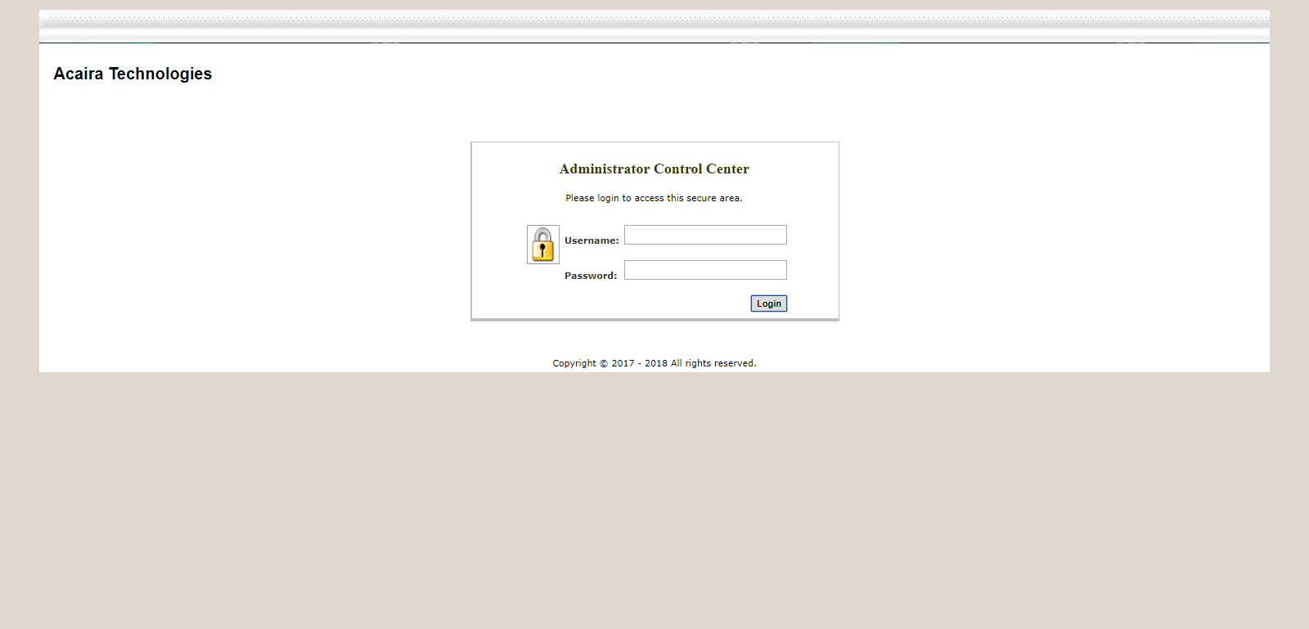Click the padlock icon beside the login fields
1309x629 pixels.
[542, 245]
